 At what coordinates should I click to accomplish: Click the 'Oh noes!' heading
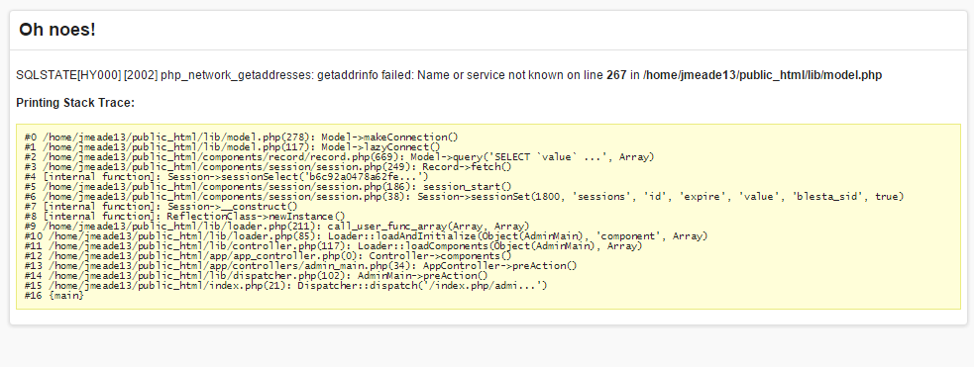[x=57, y=29]
